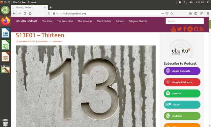Open author Samantha link
Screen dimensions: 211x127
[x=43, y=42]
